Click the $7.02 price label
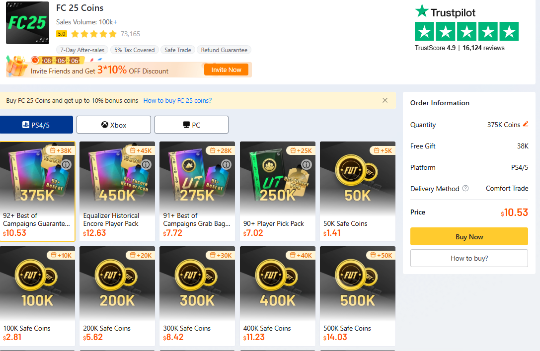Image resolution: width=540 pixels, height=351 pixels. pos(253,233)
